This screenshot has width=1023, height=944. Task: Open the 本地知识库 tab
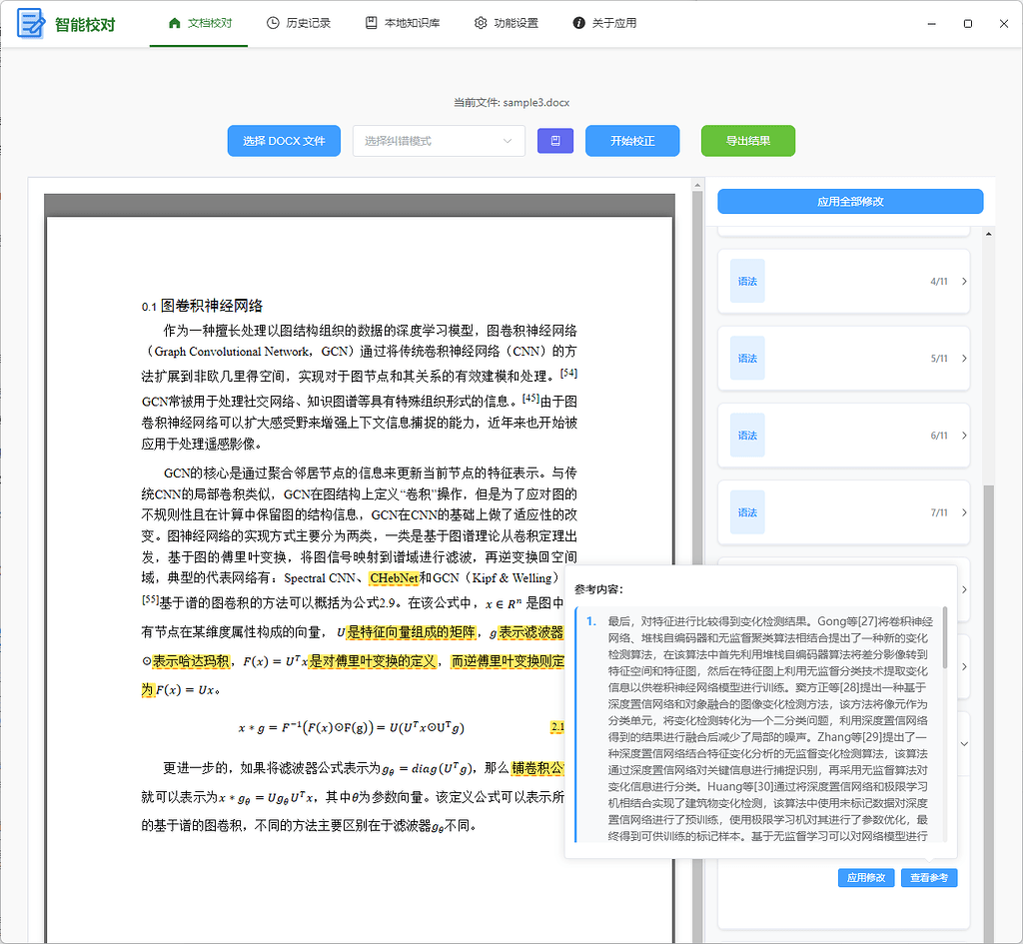pyautogui.click(x=403, y=24)
